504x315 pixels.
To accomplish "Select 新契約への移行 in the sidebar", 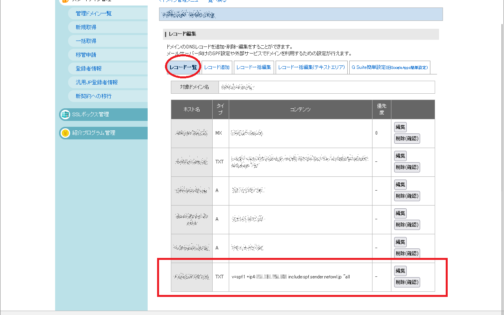I will [93, 96].
